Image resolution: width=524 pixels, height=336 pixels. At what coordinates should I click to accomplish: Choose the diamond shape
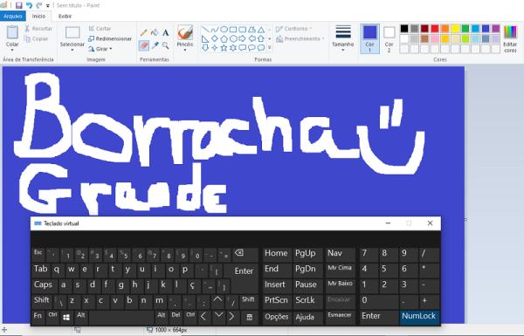pos(215,38)
